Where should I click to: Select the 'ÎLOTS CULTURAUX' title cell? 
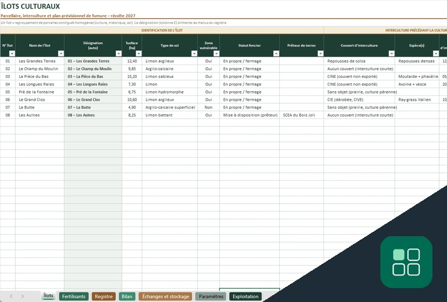[30, 6]
